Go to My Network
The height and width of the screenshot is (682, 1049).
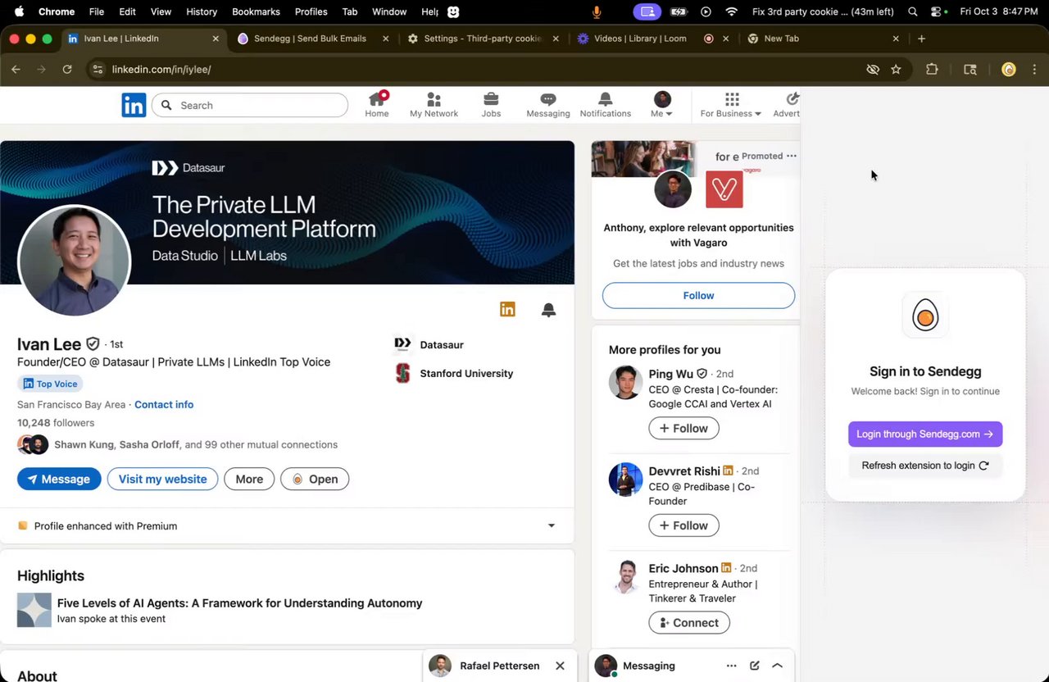pyautogui.click(x=434, y=105)
